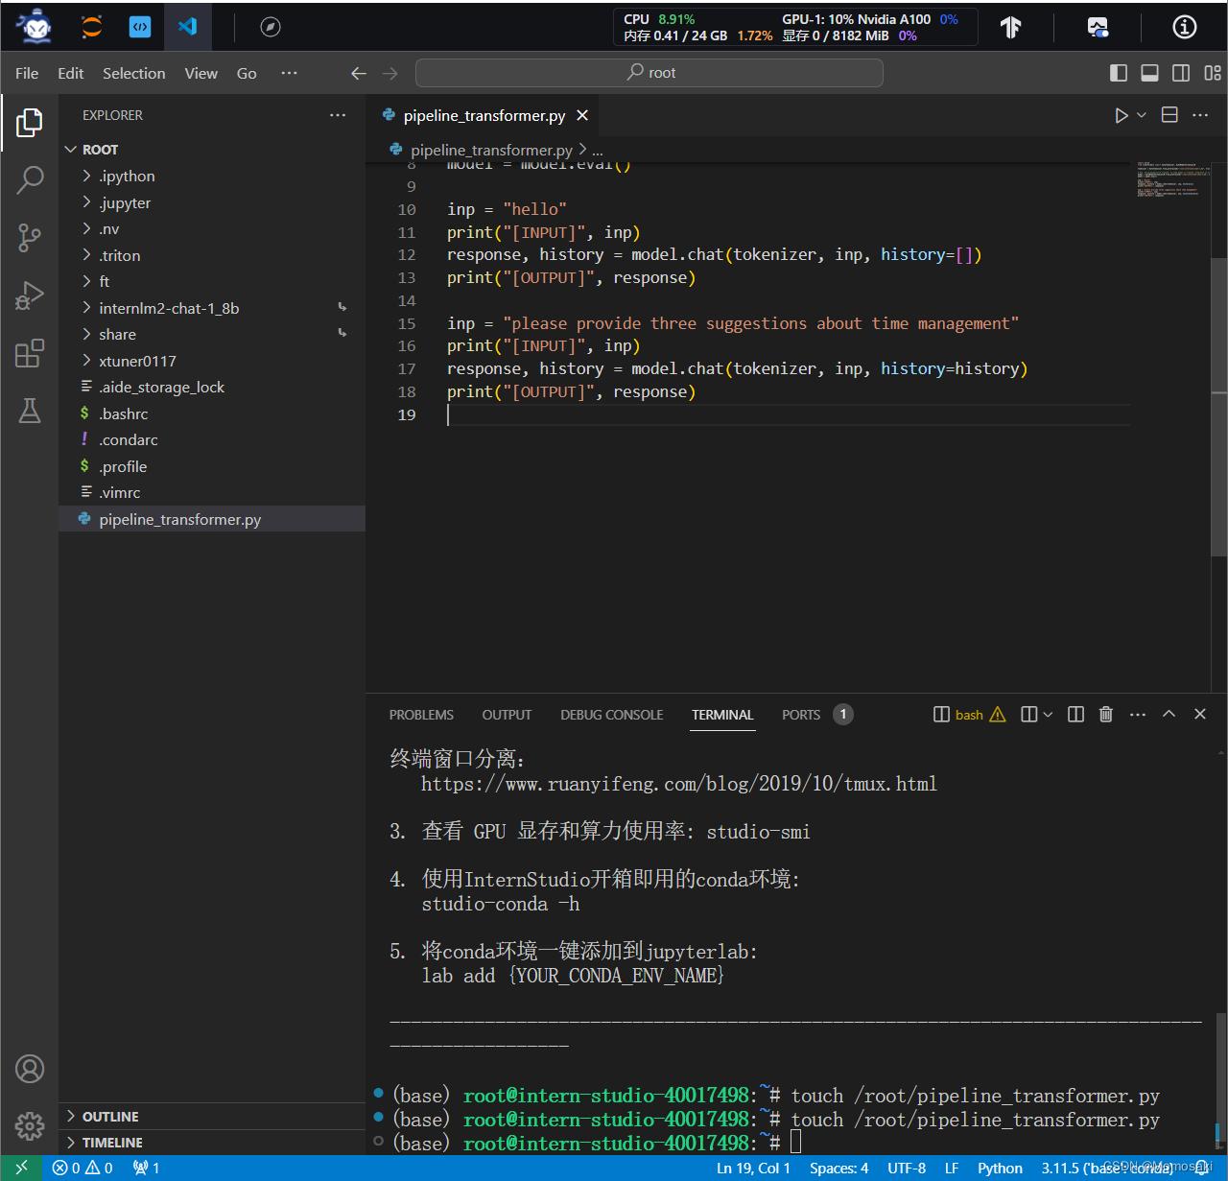Expand the OUTLINE section
The image size is (1228, 1181).
[212, 1117]
